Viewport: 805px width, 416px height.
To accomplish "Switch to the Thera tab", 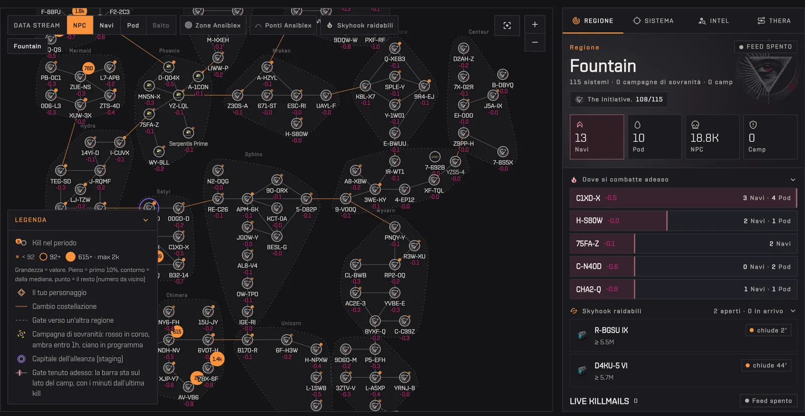I will point(774,21).
